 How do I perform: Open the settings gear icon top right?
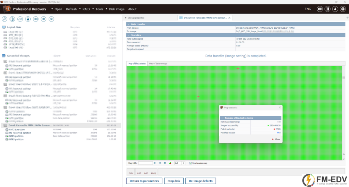pos(343,9)
